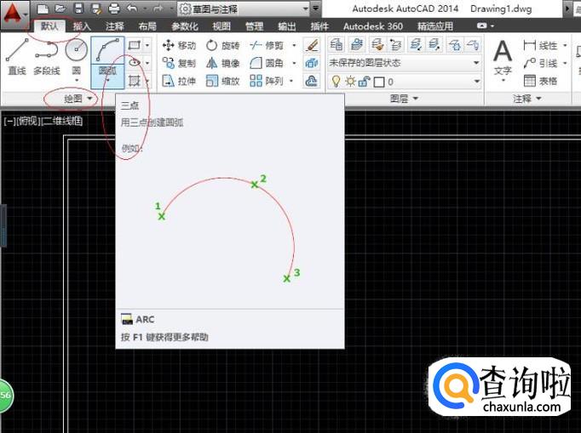Select the Line (直线) tool
Viewport: 581px width, 433px height.
pyautogui.click(x=17, y=56)
